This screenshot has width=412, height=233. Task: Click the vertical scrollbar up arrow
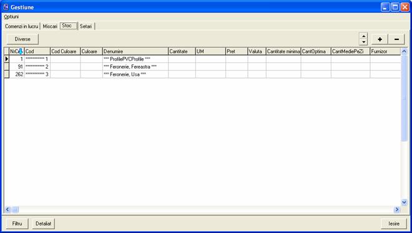tap(404, 51)
